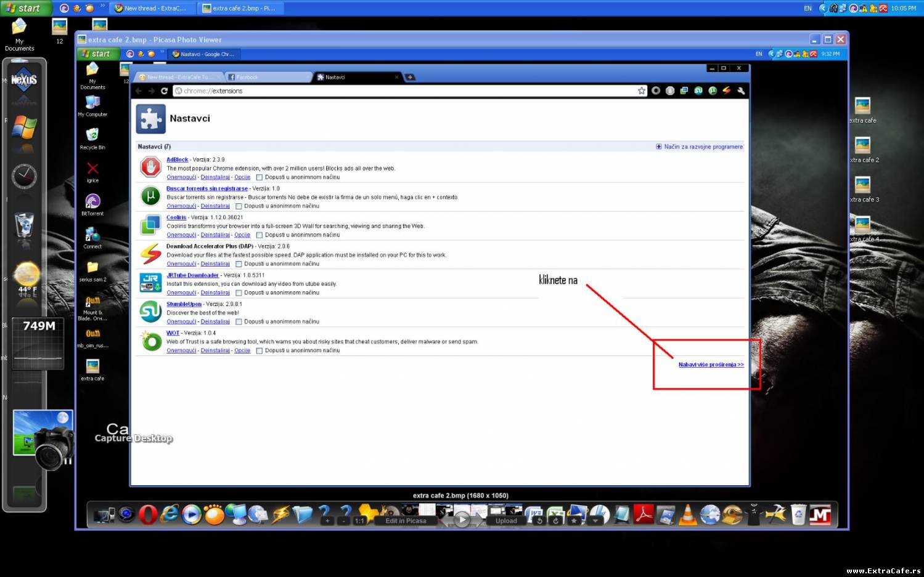Check Buscar torrents anonymous-mode checkbox
This screenshot has width=924, height=577.
239,206
